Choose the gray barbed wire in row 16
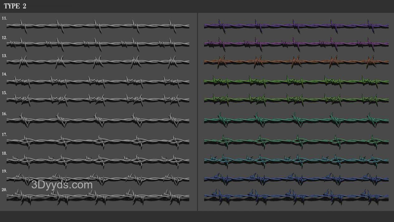This screenshot has height=222, width=394. (98, 120)
